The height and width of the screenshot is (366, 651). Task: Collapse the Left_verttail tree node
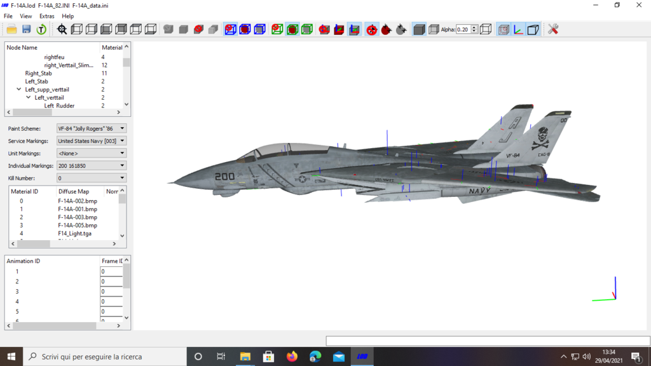point(28,97)
